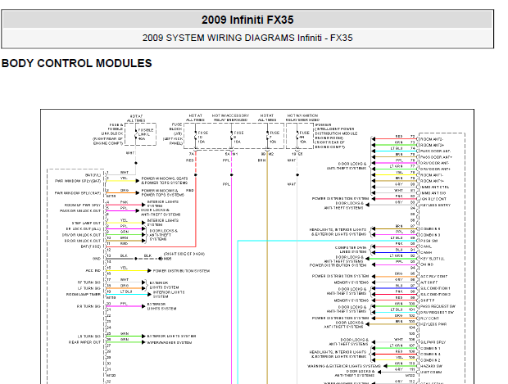Screen dimensions: 508x384
Task: Select the 'CAN-L' pin label
Action: click(426, 246)
